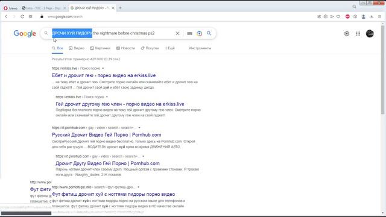The width and height of the screenshot is (386, 217).
Task: Close the active Google search tab
Action: (x=113, y=8)
